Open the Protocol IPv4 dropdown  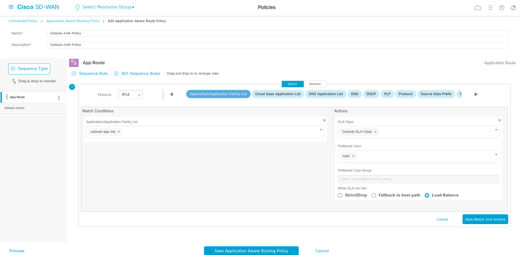[130, 95]
